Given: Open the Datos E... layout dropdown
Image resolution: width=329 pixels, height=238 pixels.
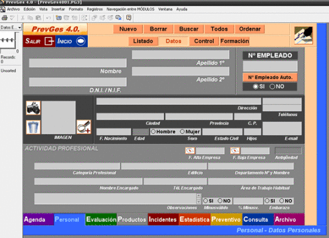Looking at the screenshot, I should [x=11, y=27].
